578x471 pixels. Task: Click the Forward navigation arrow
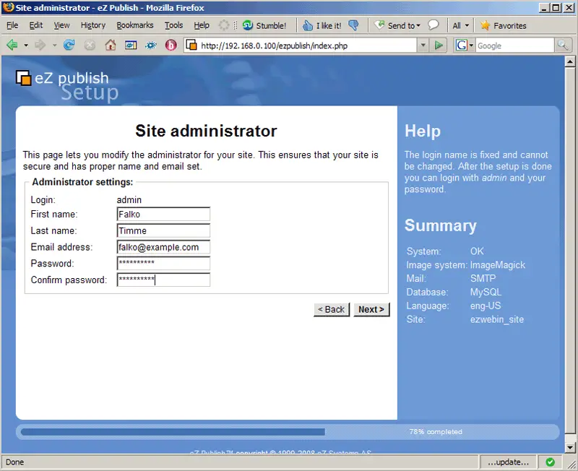(40, 46)
